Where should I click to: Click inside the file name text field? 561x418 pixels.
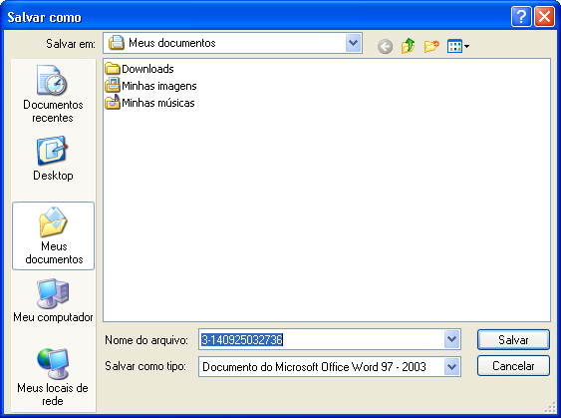pos(321,339)
